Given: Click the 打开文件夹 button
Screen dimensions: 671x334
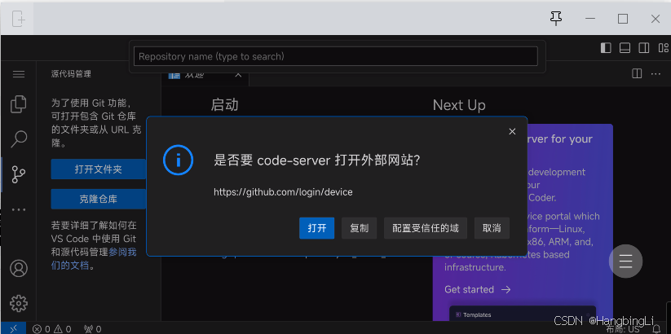Looking at the screenshot, I should [99, 169].
